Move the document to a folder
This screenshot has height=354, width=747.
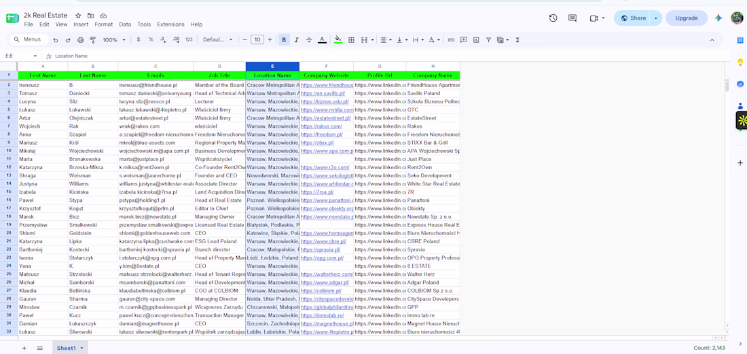pos(90,16)
